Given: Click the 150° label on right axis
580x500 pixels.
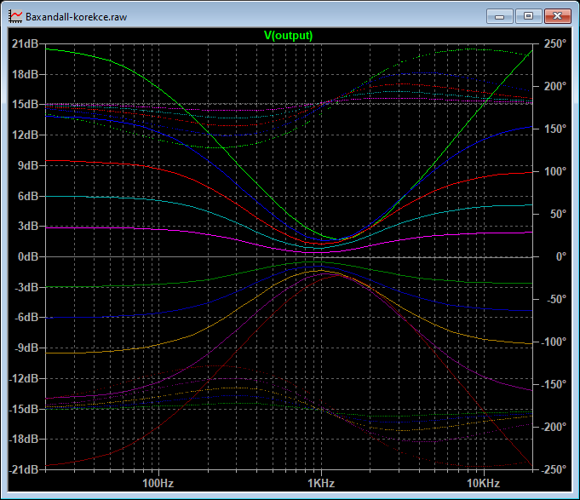Looking at the screenshot, I should pos(554,129).
